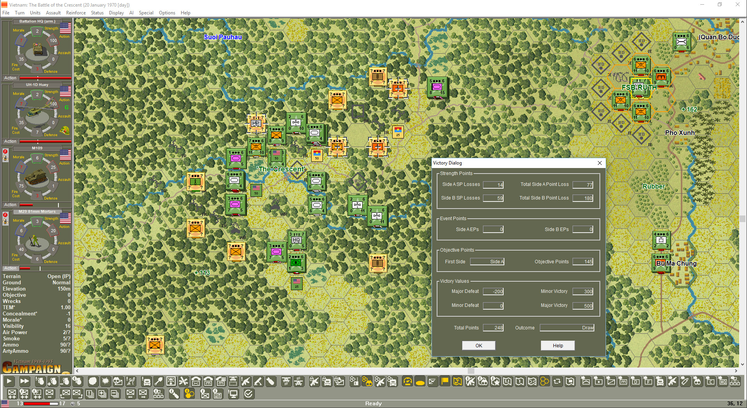Click the stacked plus layers icon
This screenshot has width=747, height=408.
click(x=102, y=394)
